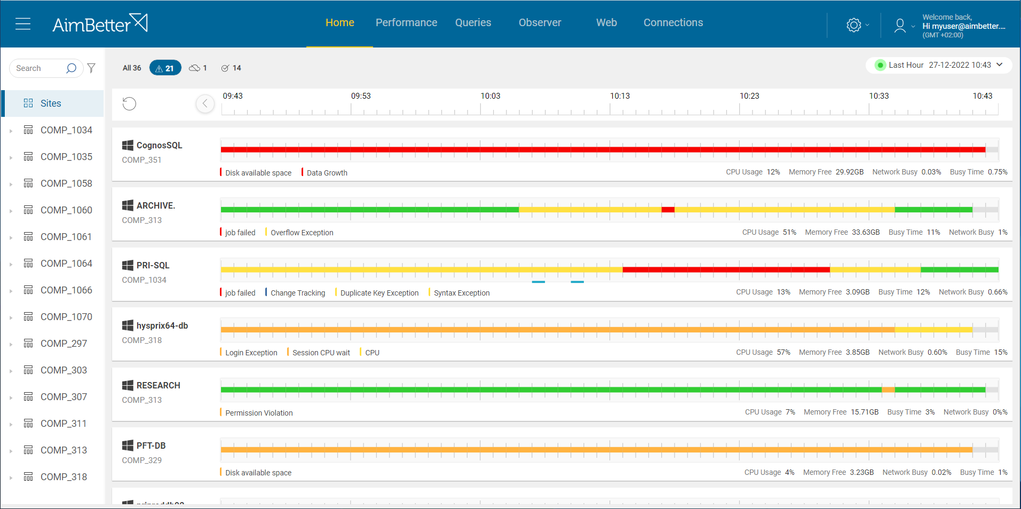Open the search filter funnel icon
This screenshot has height=509, width=1021.
coord(91,68)
